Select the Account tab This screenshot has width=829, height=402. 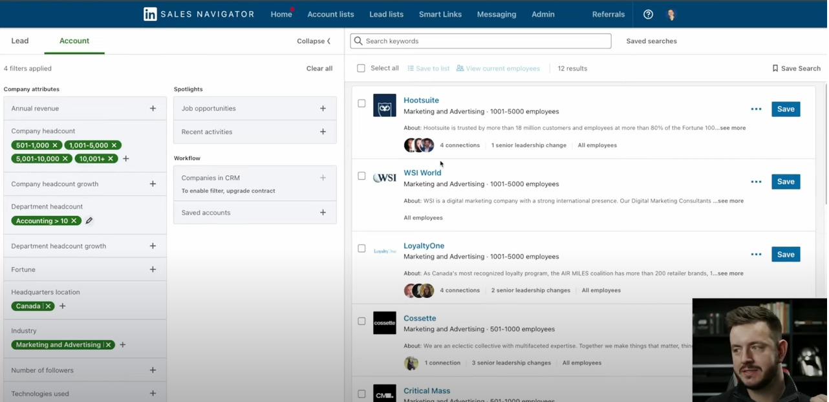click(x=74, y=41)
